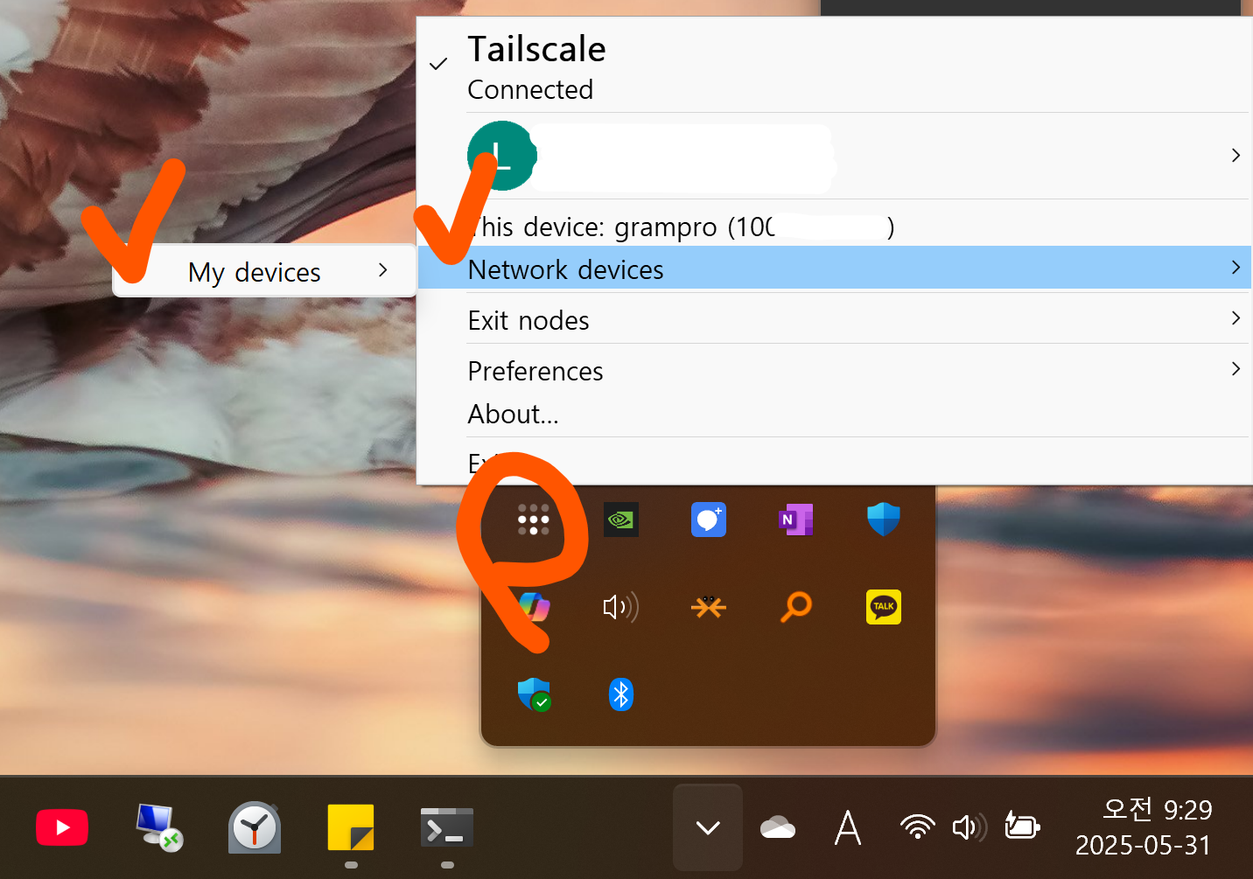
Task: Open KakaoTalk from the tray overflow
Action: click(x=883, y=606)
